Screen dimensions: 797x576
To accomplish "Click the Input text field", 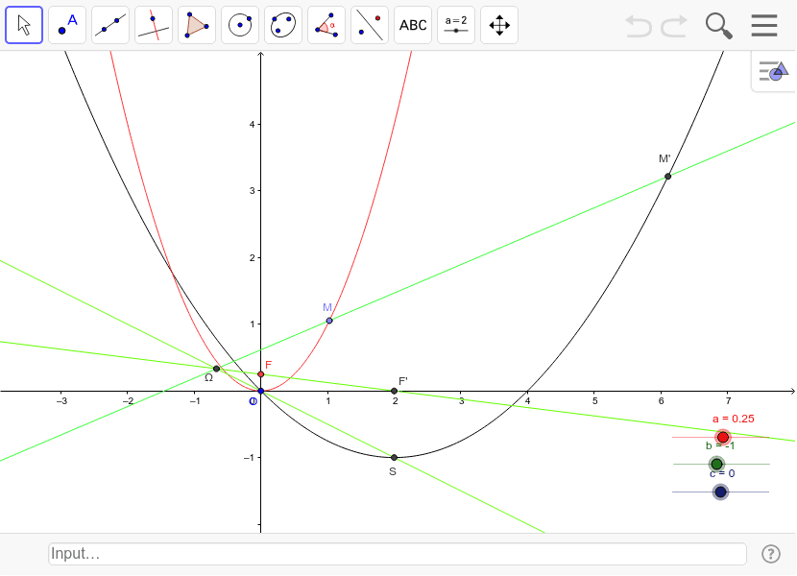I will coord(398,554).
